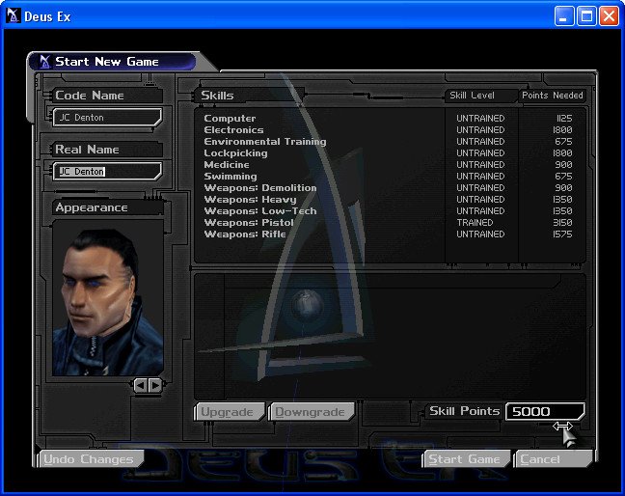Image resolution: width=625 pixels, height=496 pixels.
Task: Click the Downgrade button
Action: coord(312,412)
